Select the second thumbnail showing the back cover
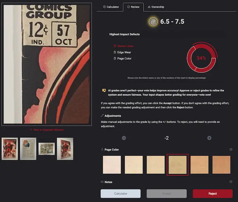This screenshot has width=238, height=202. coord(28,149)
